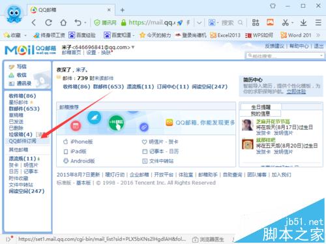Expand the scissors tool dropdown arrow

[x=292, y=23]
